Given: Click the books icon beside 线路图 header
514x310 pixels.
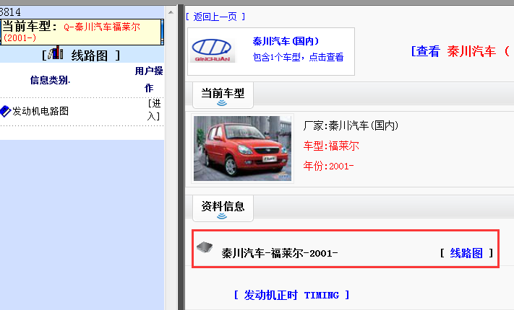Looking at the screenshot, I should [56, 53].
